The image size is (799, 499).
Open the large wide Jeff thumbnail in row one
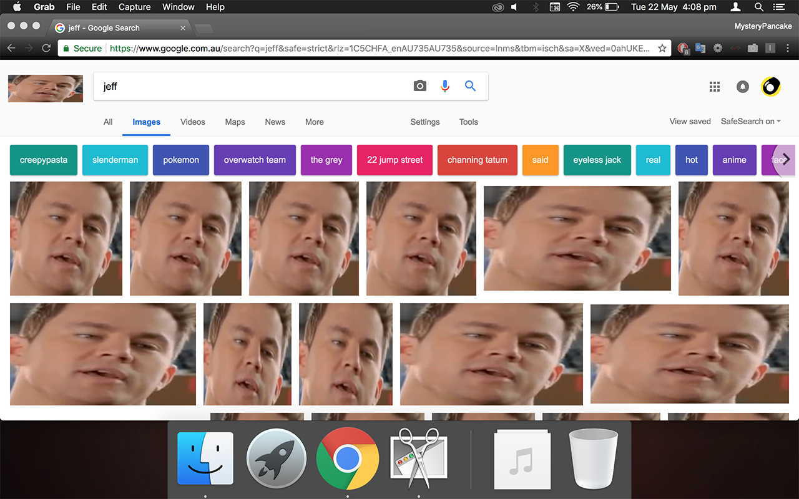pyautogui.click(x=577, y=238)
